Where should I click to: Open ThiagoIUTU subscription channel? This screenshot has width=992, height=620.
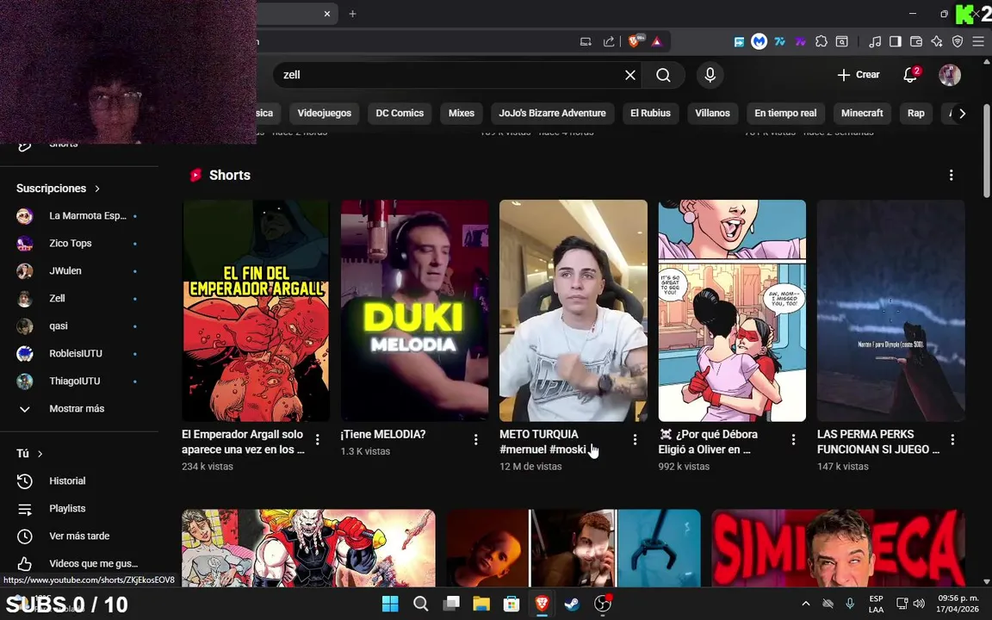pyautogui.click(x=79, y=381)
